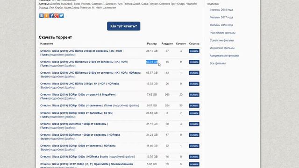299x168 pixels.
Task: Show [файлы] for the 11.46 GB torrent
Action: [70, 150]
